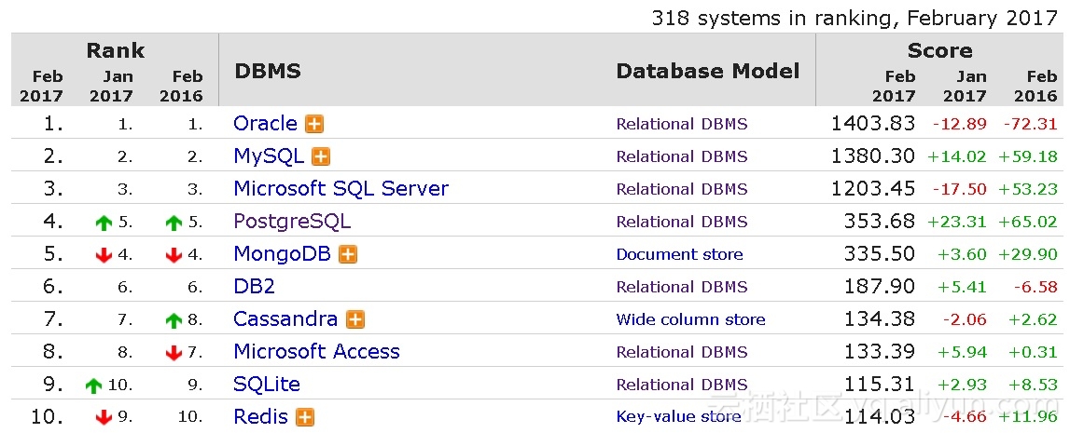Screen dimensions: 1070x433
Task: Click red down arrow in Redis row
Action: tap(104, 417)
